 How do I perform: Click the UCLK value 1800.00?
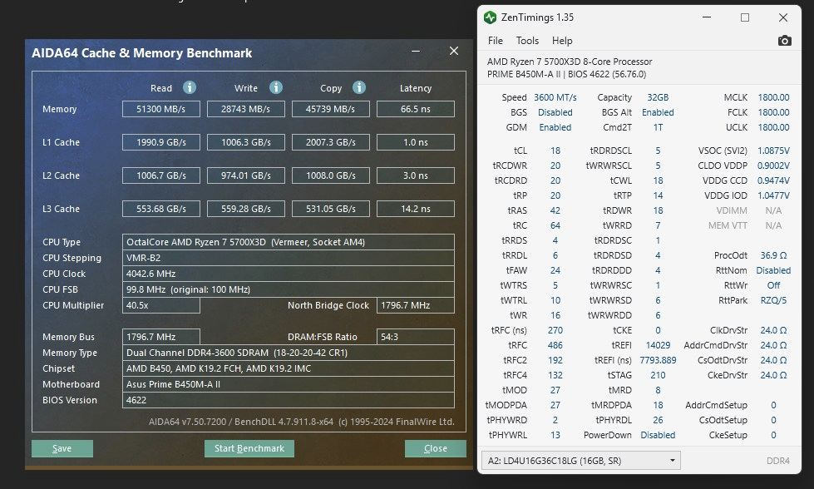(773, 127)
